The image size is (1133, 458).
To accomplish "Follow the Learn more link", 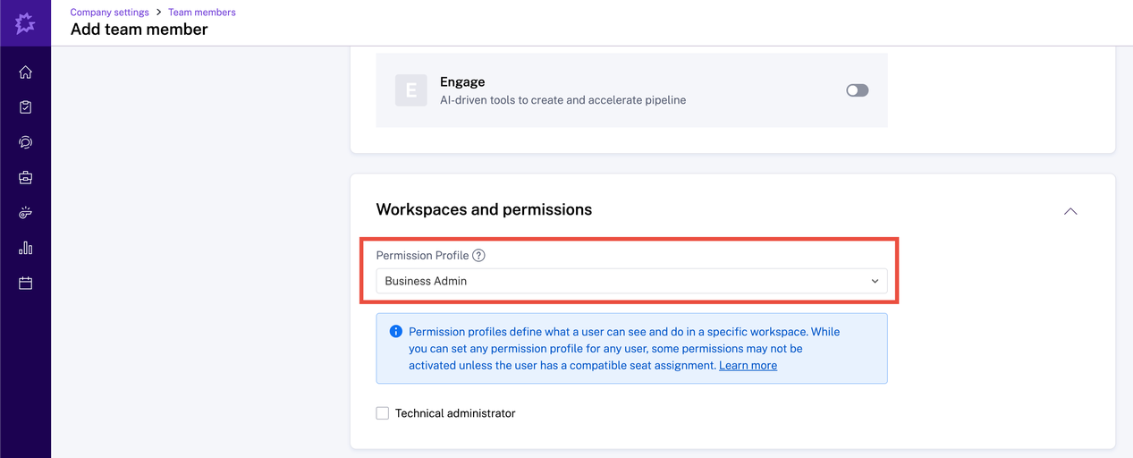I will click(x=748, y=366).
